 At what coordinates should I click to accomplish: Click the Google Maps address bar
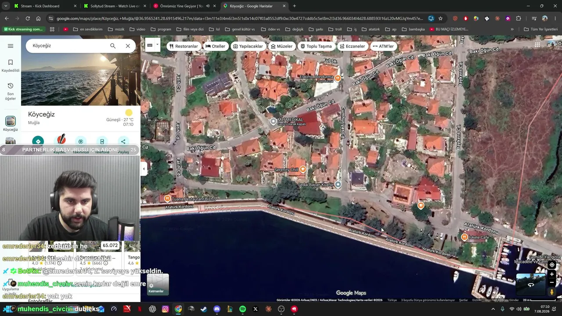(x=239, y=18)
